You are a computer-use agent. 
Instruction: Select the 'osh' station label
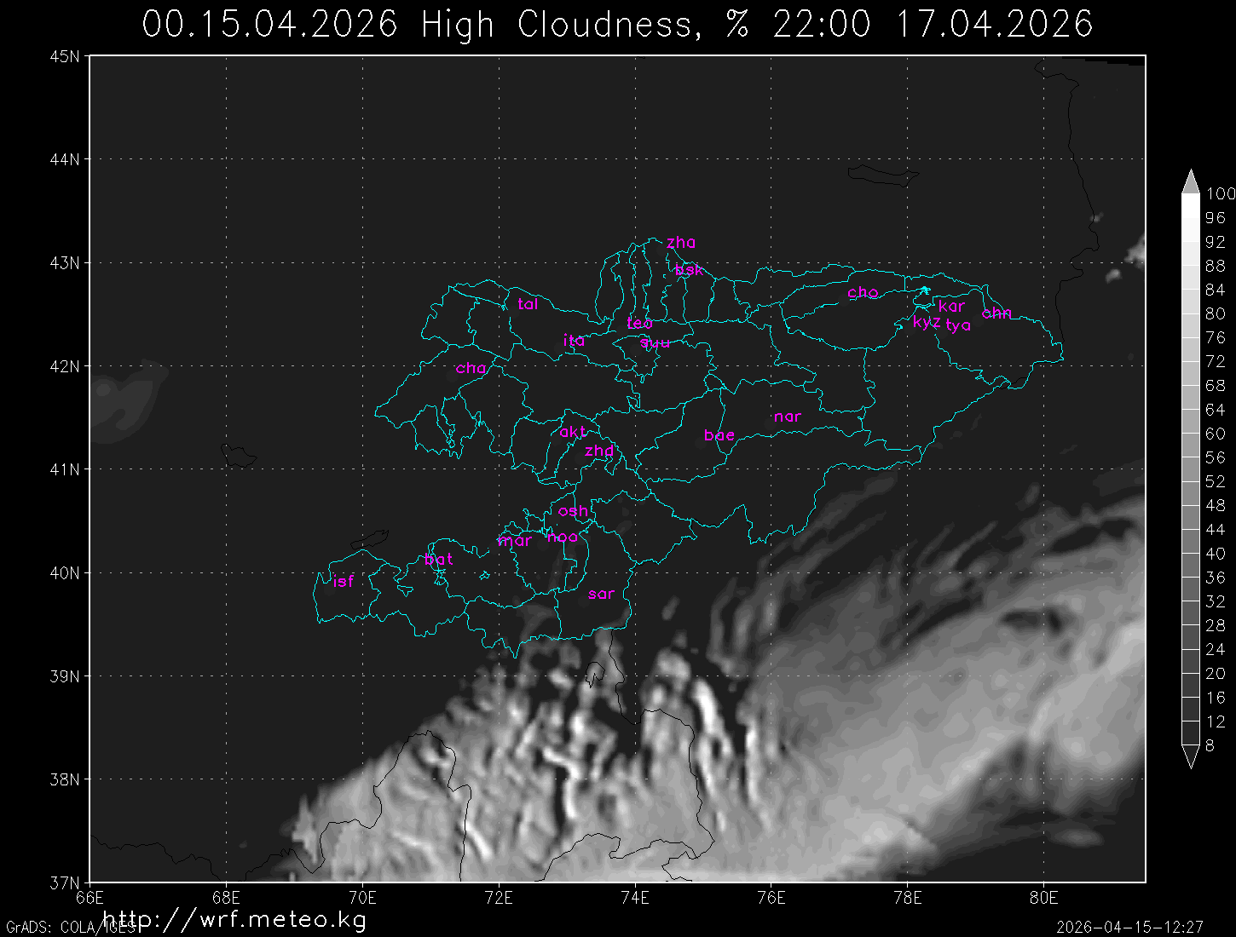click(x=573, y=511)
